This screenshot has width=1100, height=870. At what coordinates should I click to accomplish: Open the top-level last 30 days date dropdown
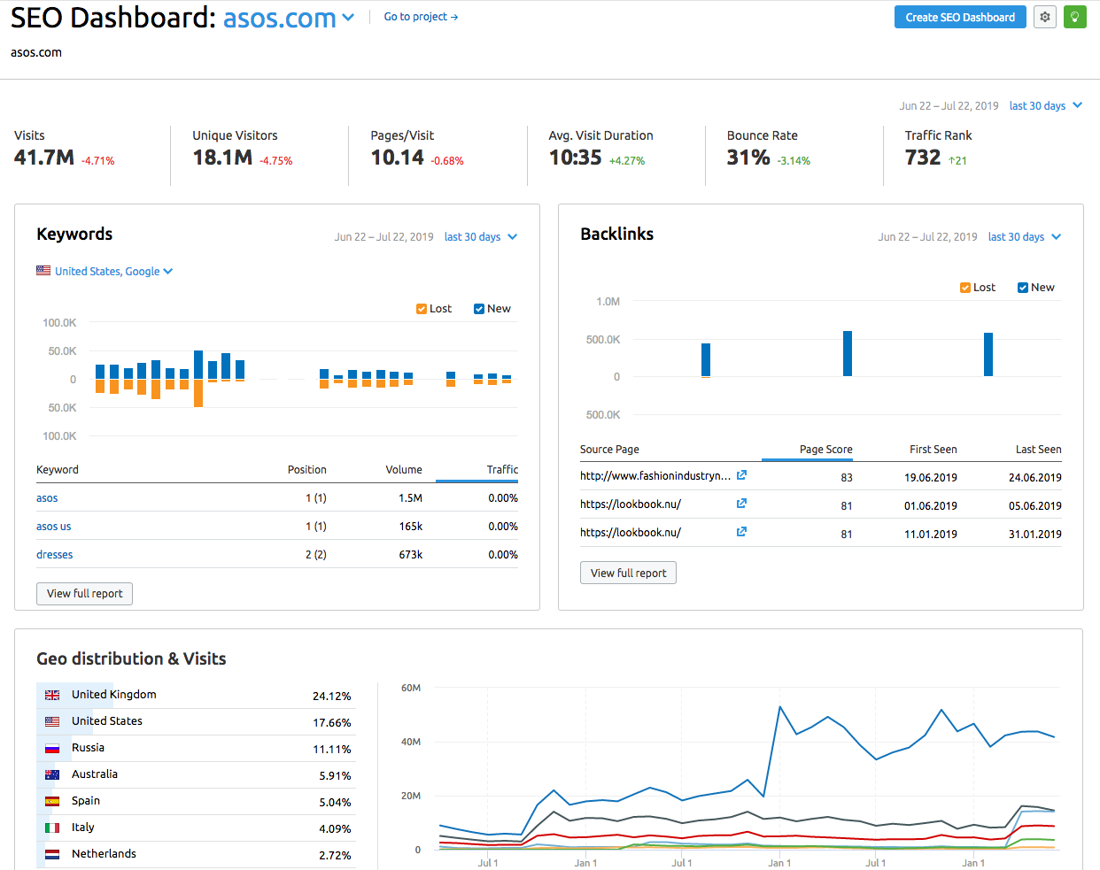[x=1046, y=105]
